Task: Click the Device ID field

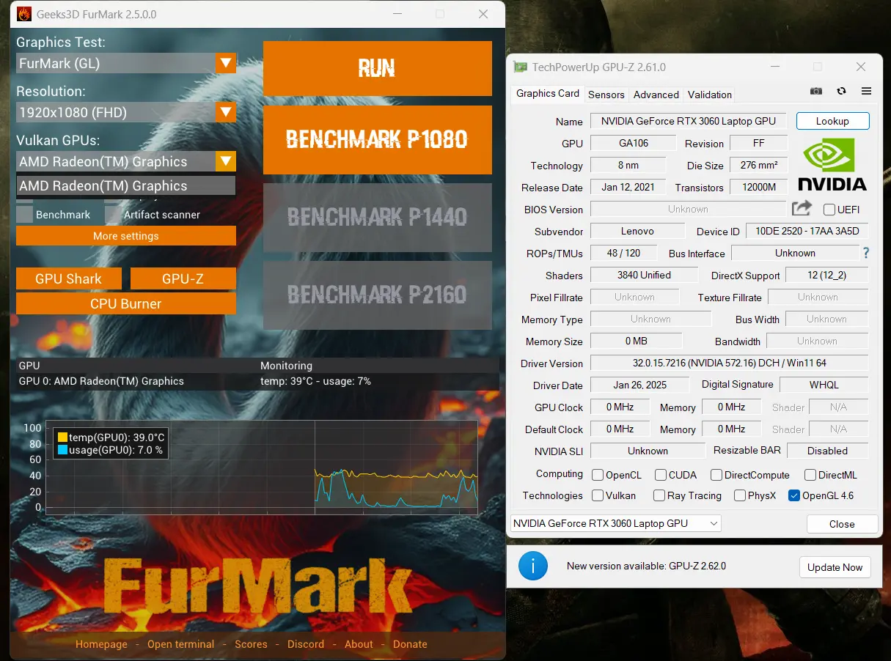Action: coord(807,231)
